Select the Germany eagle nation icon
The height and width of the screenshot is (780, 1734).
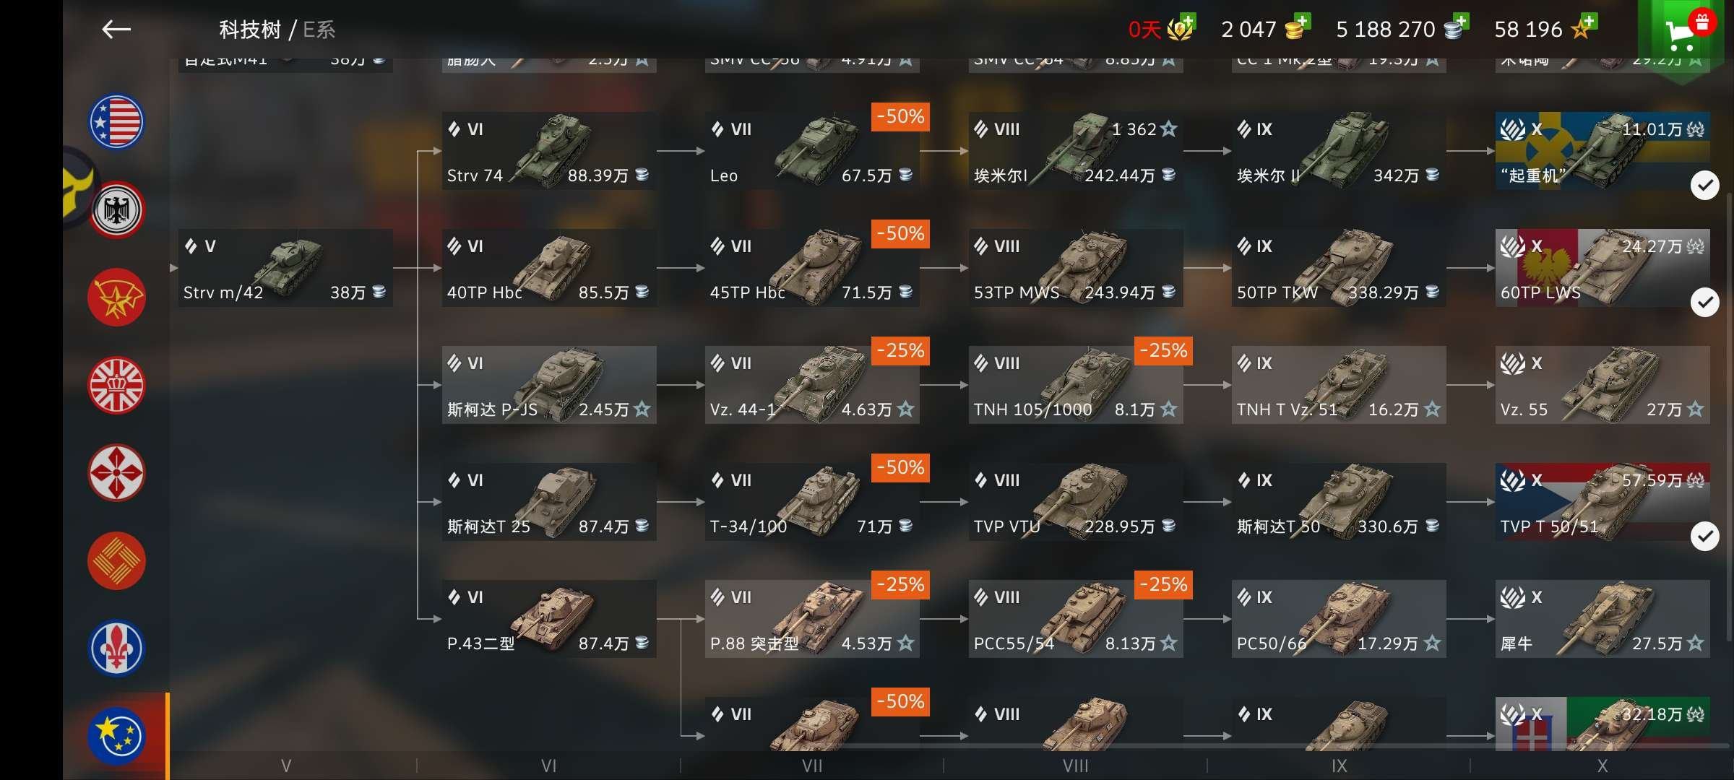[x=116, y=209]
